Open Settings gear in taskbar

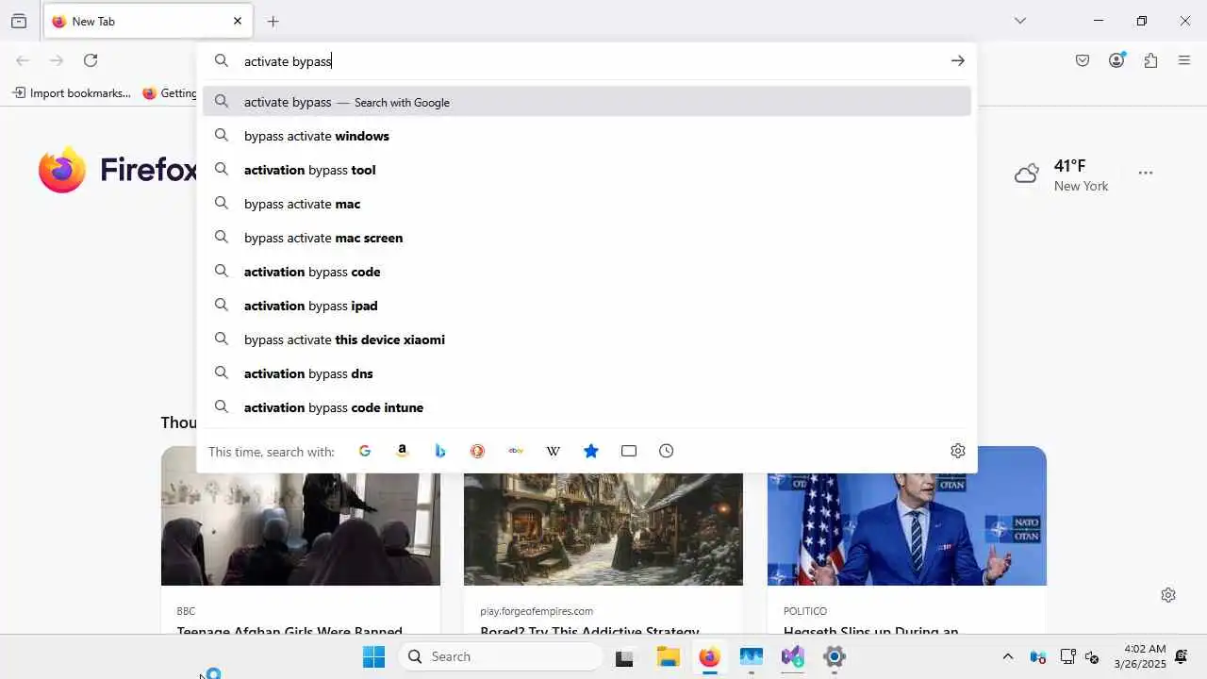point(835,657)
